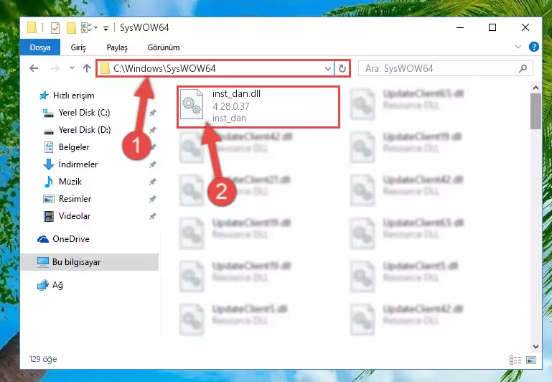Expand the ribbon with the chevron
552x382 pixels.
(518, 47)
